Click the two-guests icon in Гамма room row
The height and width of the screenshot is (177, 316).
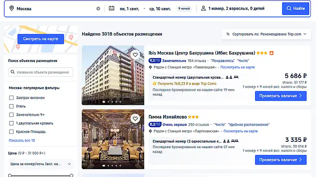tap(226, 141)
